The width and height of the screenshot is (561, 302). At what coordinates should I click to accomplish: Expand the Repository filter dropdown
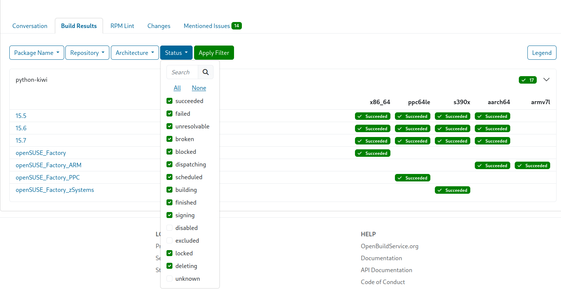(x=87, y=53)
